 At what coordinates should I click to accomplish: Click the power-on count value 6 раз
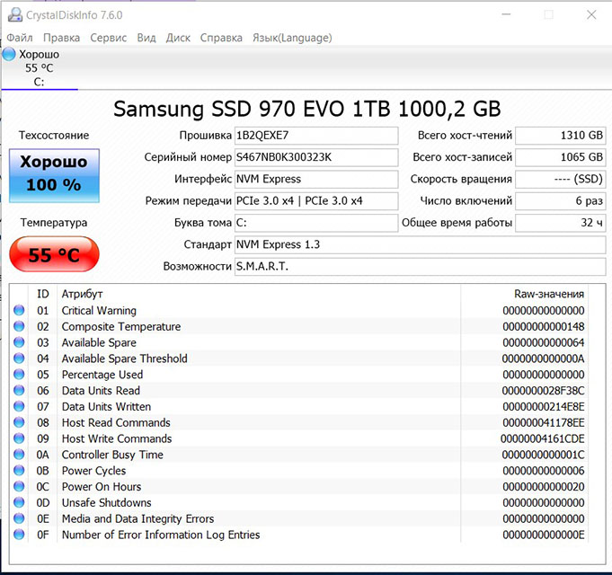click(x=561, y=201)
